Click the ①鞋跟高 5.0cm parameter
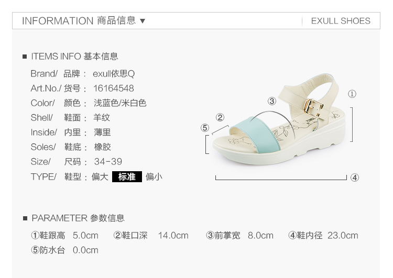This screenshot has width=393, height=278. coord(64,236)
